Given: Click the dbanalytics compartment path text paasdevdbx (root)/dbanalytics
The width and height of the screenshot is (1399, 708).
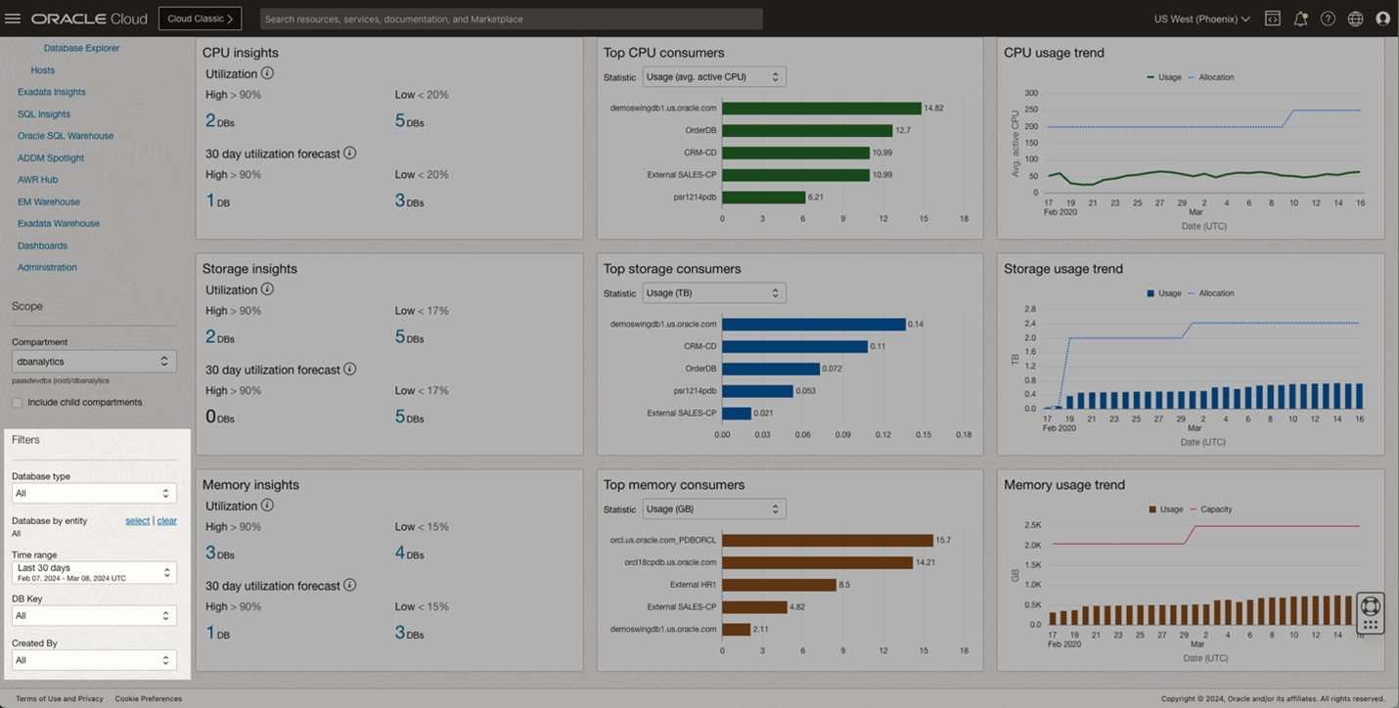Looking at the screenshot, I should [x=61, y=380].
